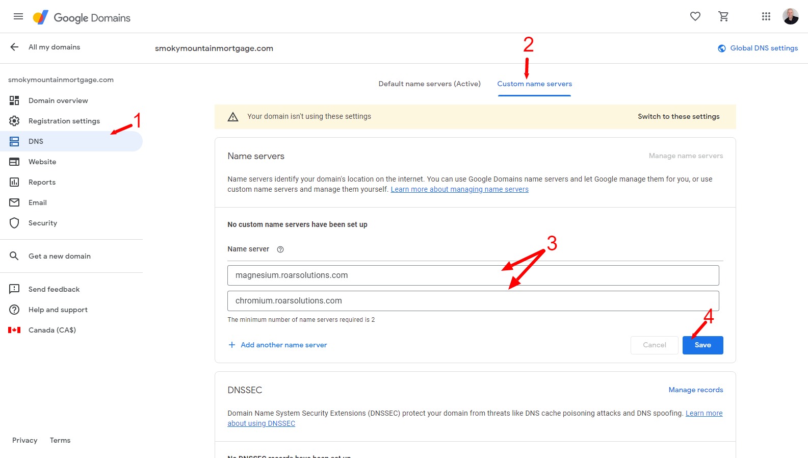The image size is (808, 458).
Task: Click the DNSSEC section heading
Action: pyautogui.click(x=245, y=390)
